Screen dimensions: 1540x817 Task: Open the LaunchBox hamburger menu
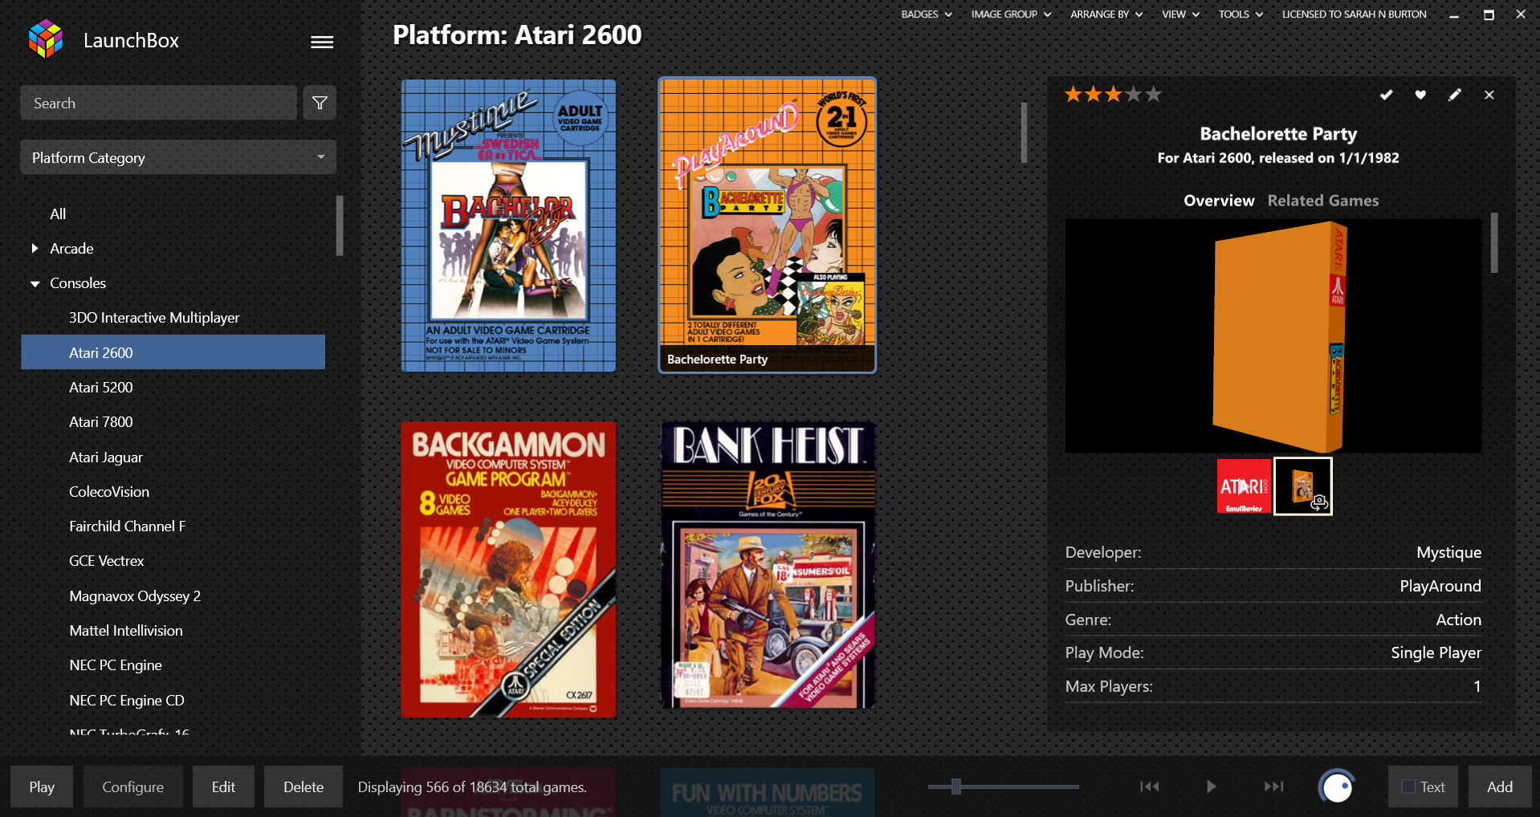[322, 42]
